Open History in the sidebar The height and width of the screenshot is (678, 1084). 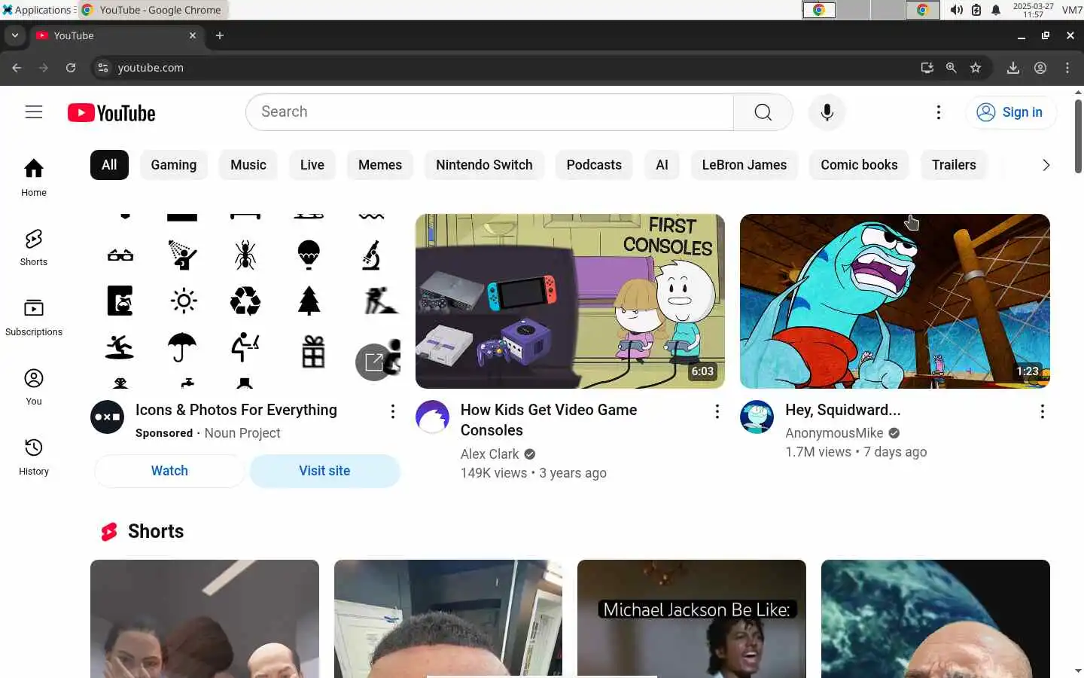[34, 457]
